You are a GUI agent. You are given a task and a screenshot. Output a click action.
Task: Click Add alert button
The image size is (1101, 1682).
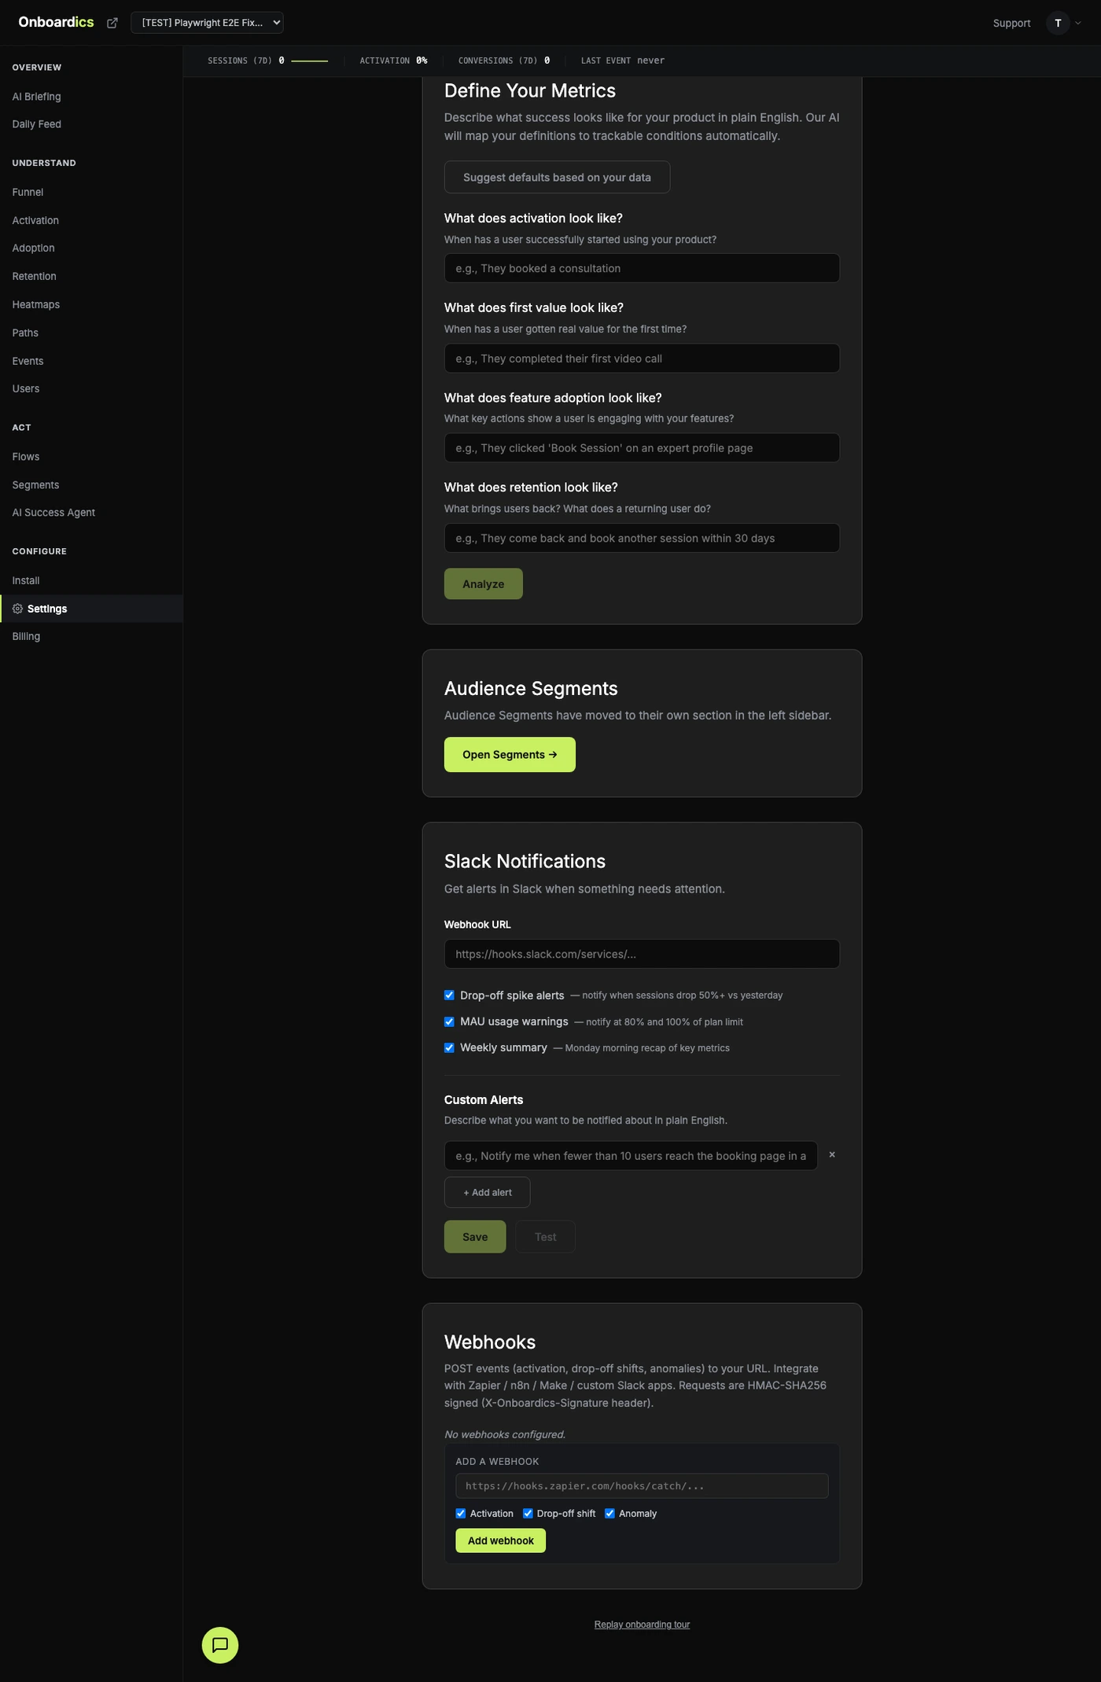(x=487, y=1192)
